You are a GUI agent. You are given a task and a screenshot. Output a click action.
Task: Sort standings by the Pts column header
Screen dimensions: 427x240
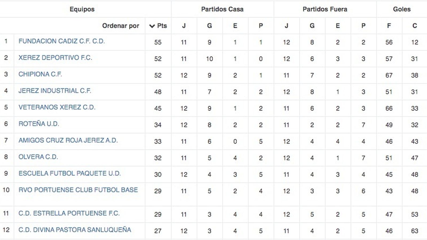(161, 26)
